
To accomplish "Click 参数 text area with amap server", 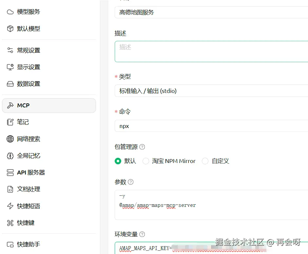I will [211, 205].
